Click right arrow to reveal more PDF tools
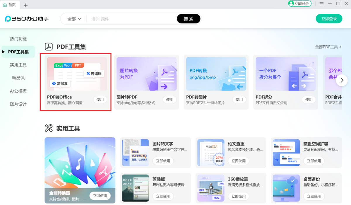Image resolution: width=351 pixels, height=205 pixels. (x=342, y=80)
